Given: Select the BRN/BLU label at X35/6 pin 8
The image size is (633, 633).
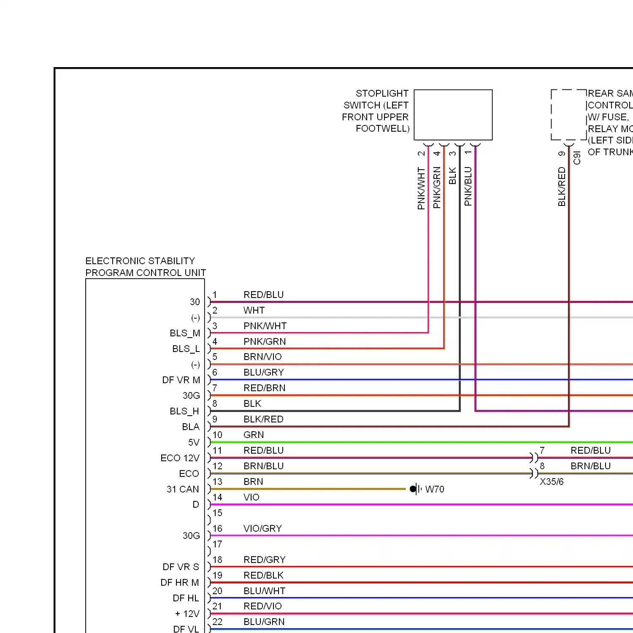Looking at the screenshot, I should [591, 466].
